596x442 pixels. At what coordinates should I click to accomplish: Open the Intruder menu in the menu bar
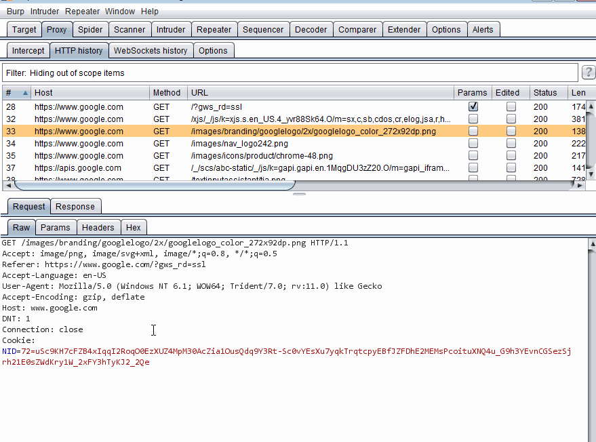coord(44,12)
